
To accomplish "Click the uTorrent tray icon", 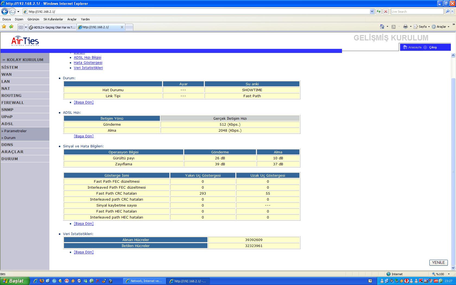I will 441,281.
